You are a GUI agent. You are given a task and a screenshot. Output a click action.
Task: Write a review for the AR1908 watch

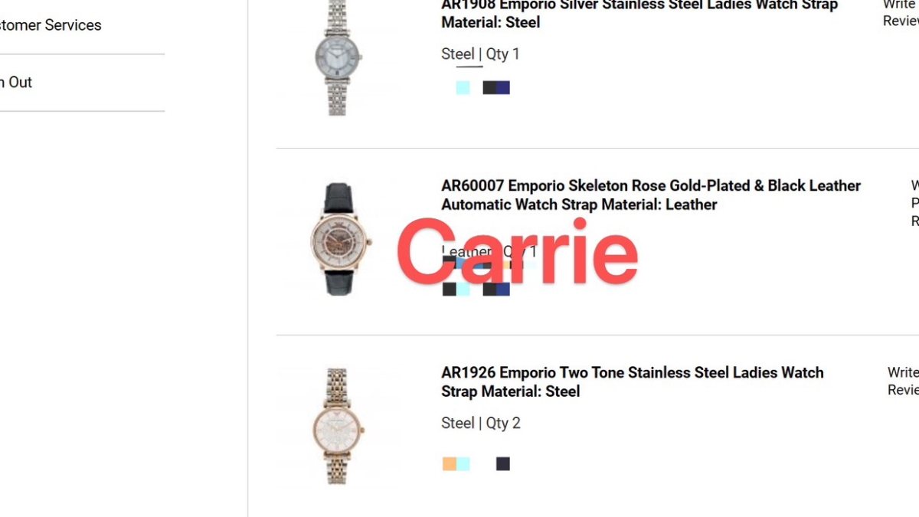tap(901, 13)
